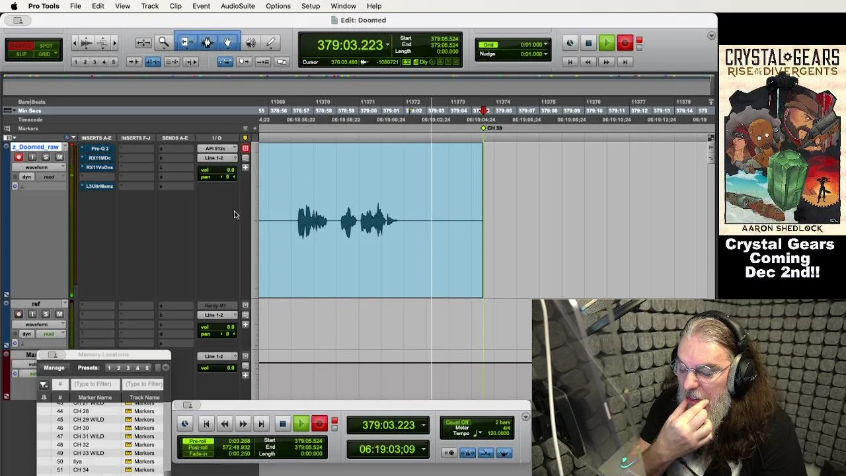
Task: Open L3UltrMxmz insert plugin
Action: coord(100,186)
